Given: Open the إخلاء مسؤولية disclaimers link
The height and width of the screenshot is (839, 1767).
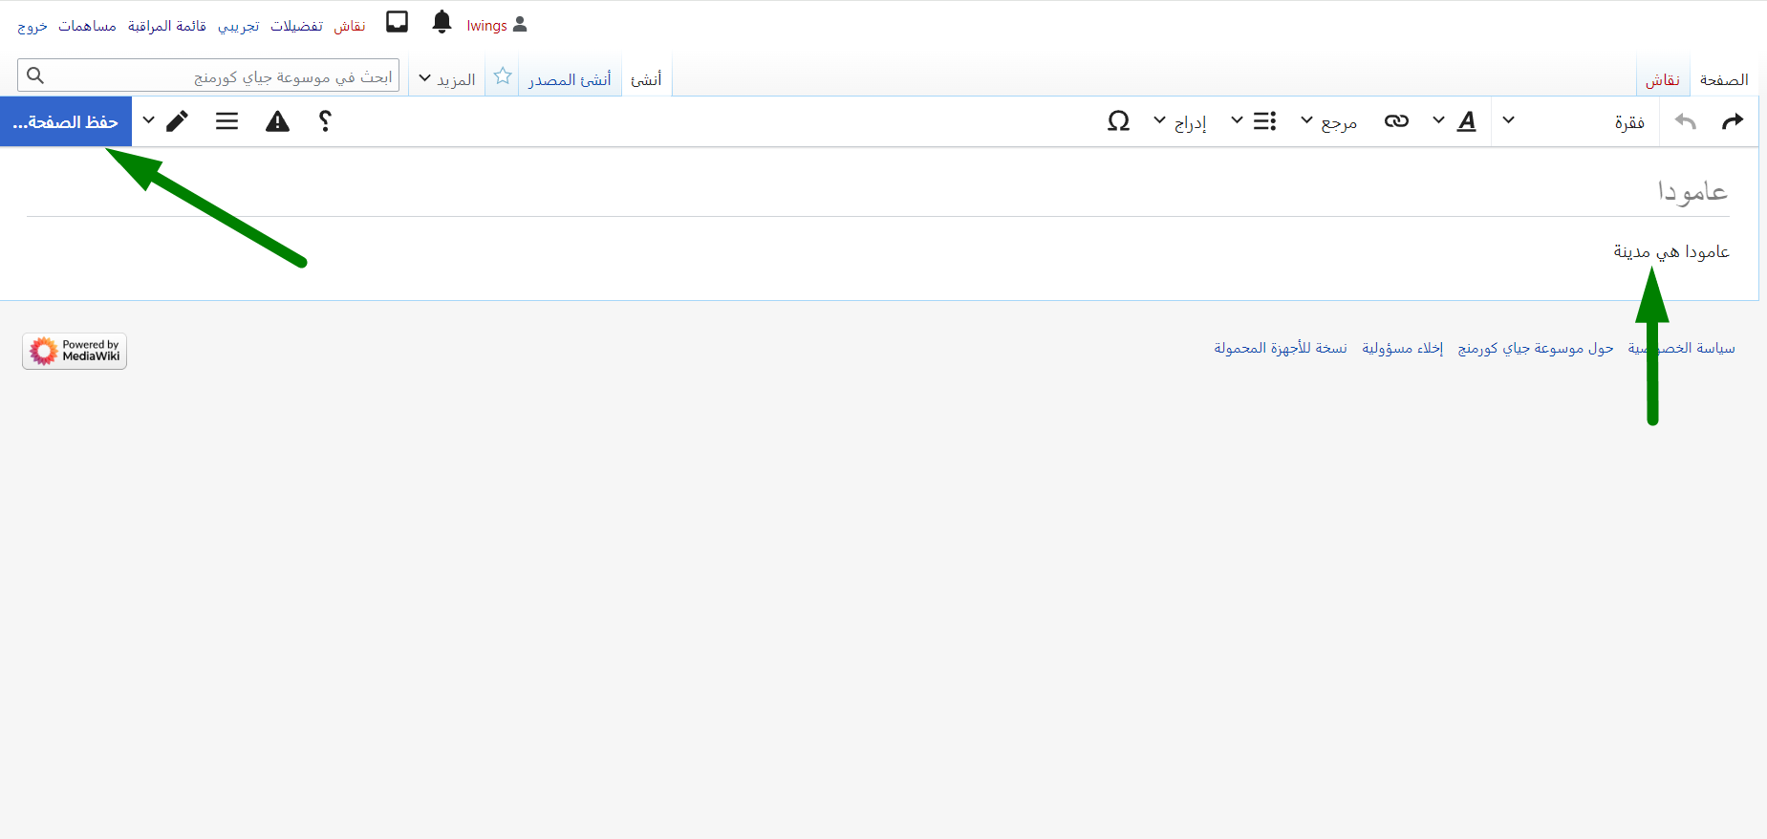Looking at the screenshot, I should click(x=1403, y=348).
